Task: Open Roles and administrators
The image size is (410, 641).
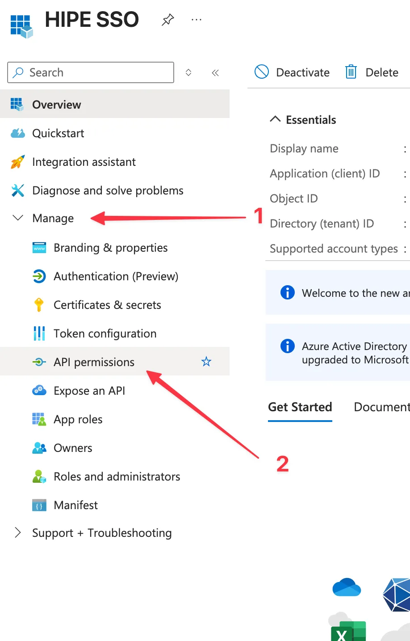Action: (117, 477)
